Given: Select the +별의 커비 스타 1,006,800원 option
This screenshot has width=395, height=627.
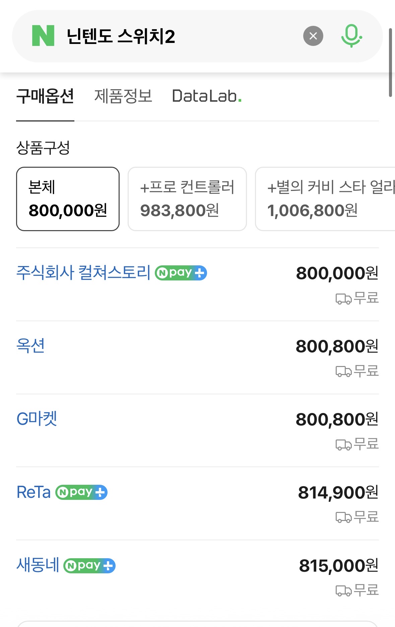Looking at the screenshot, I should (x=325, y=199).
